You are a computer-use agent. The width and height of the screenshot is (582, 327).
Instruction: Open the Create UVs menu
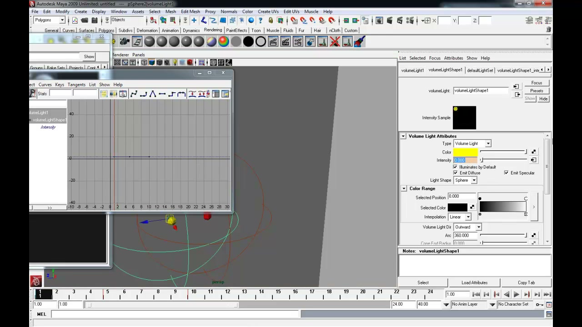coord(268,11)
